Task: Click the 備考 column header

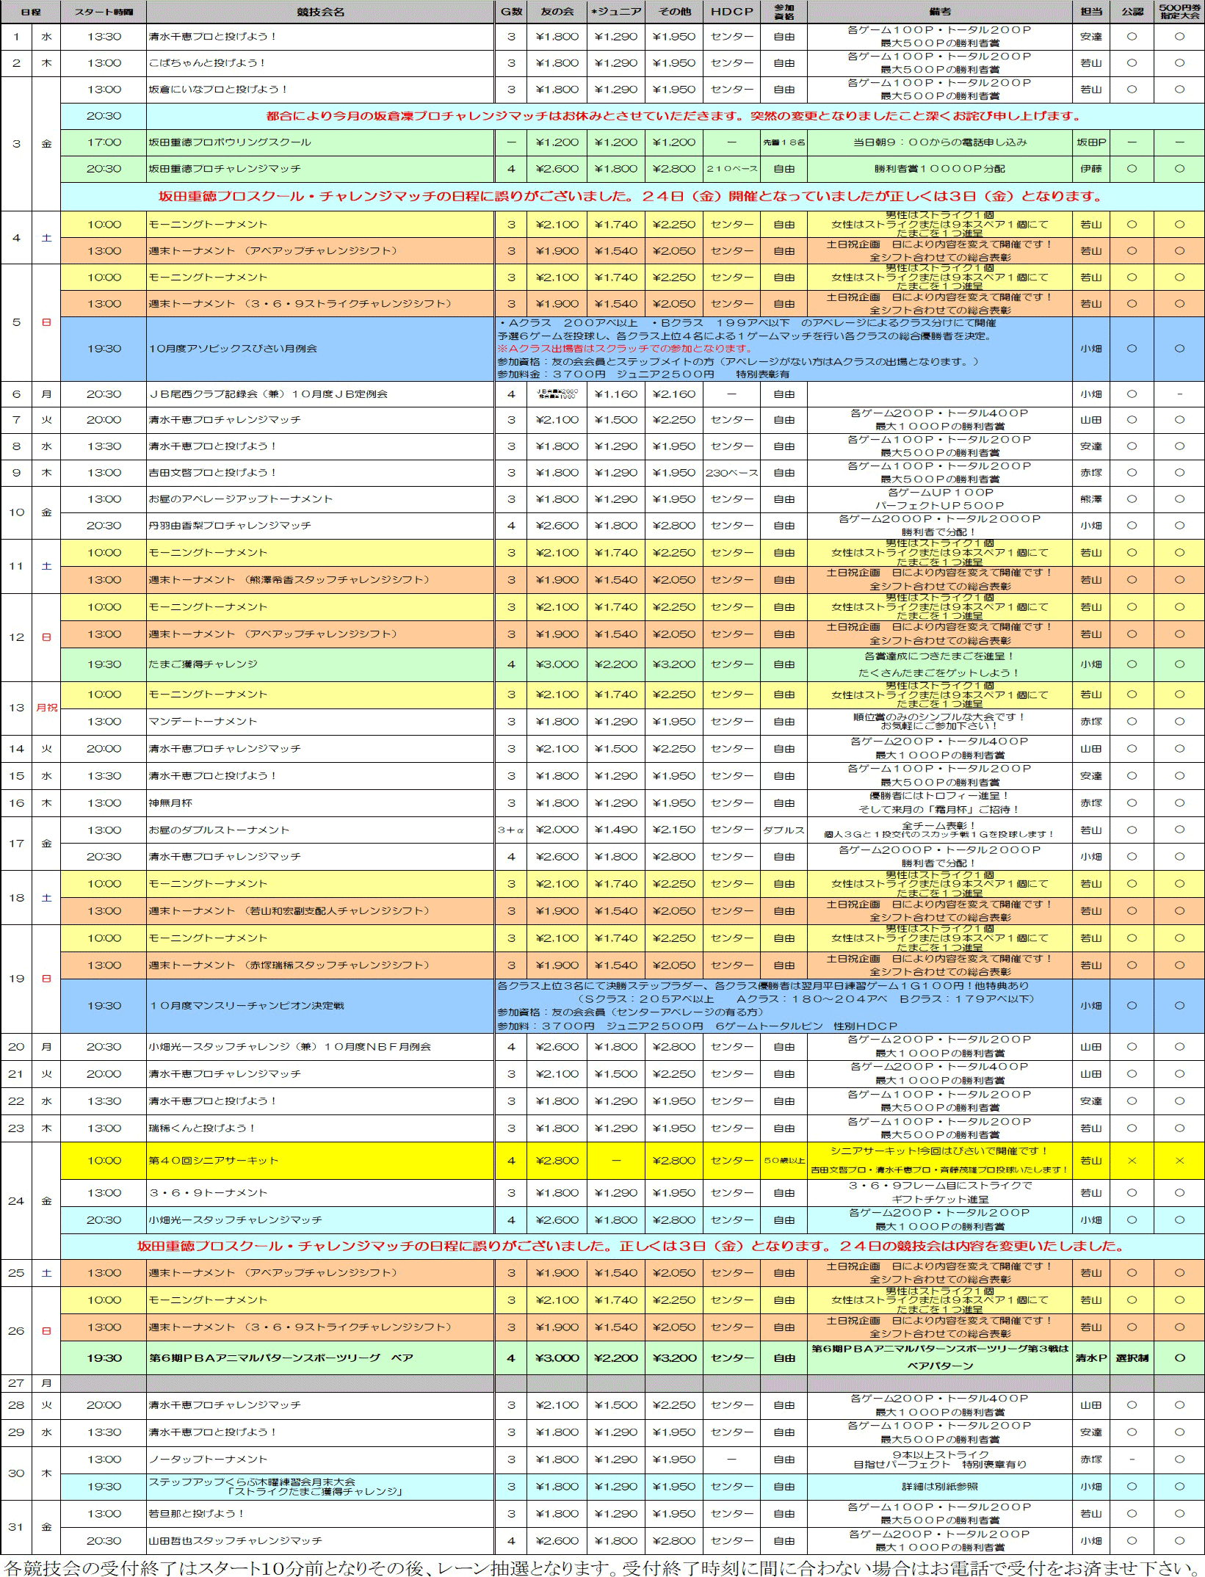Action: [x=939, y=12]
